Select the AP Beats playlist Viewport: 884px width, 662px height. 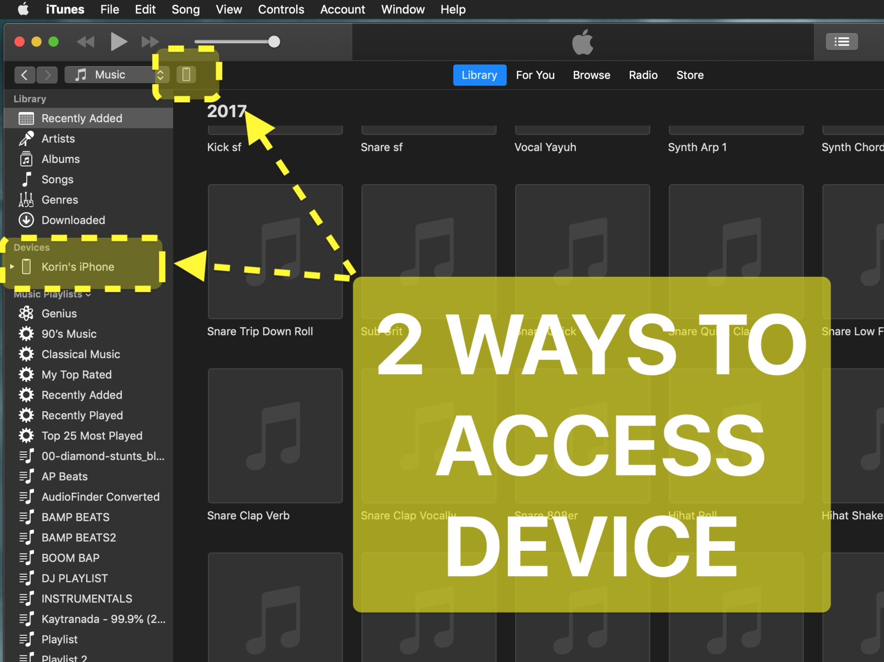88,477
